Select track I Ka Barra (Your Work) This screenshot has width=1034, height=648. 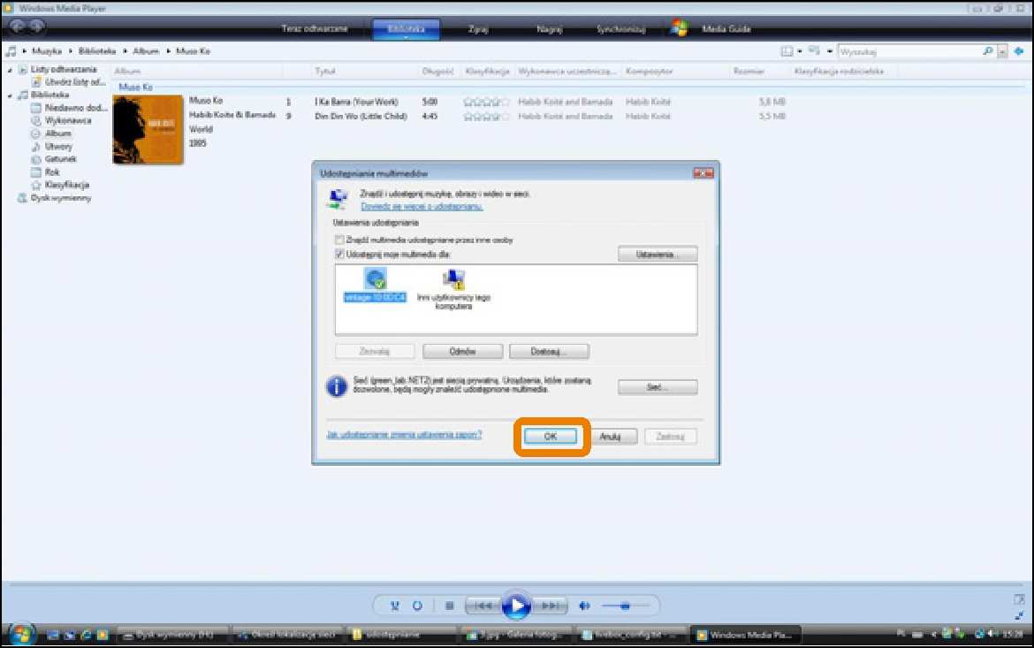point(356,102)
